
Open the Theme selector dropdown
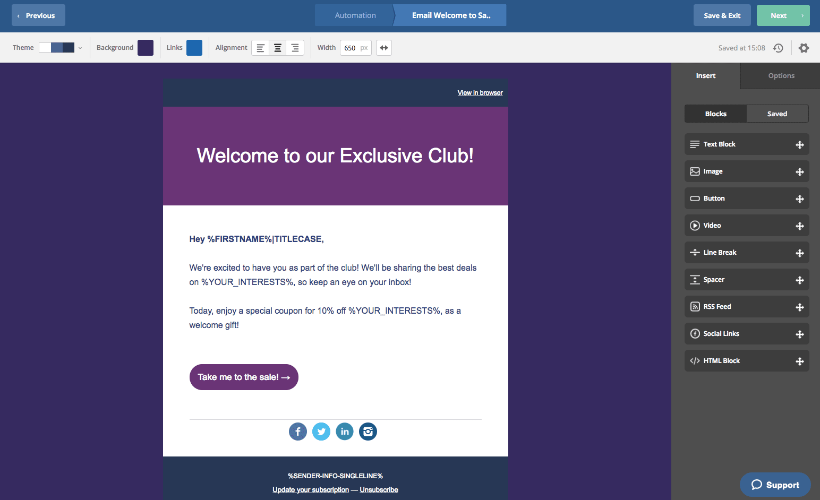pos(80,47)
